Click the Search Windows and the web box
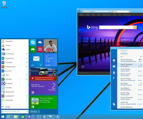The image size is (143, 119). (x=15, y=112)
